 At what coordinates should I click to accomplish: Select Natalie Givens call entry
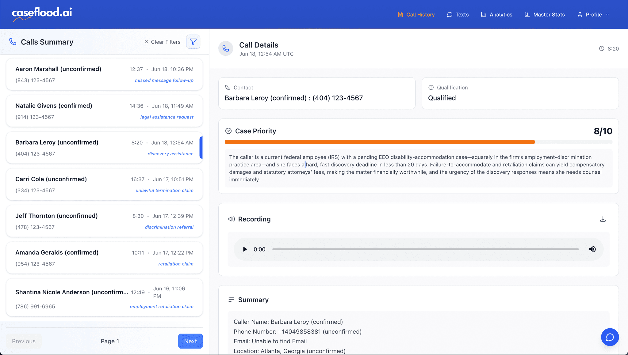(104, 111)
